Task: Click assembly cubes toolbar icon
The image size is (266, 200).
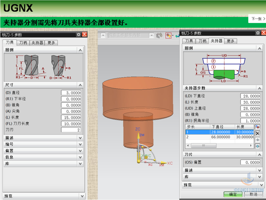Action: pyautogui.click(x=159, y=36)
